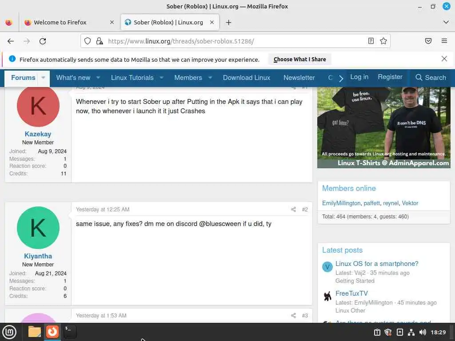Open the Forums nav item
The width and height of the screenshot is (455, 341).
(23, 78)
